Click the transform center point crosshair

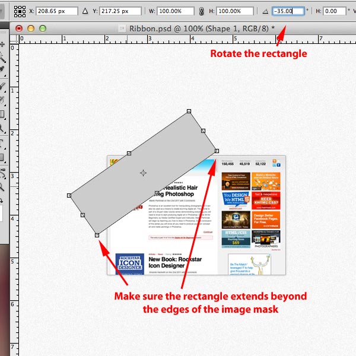[143, 173]
